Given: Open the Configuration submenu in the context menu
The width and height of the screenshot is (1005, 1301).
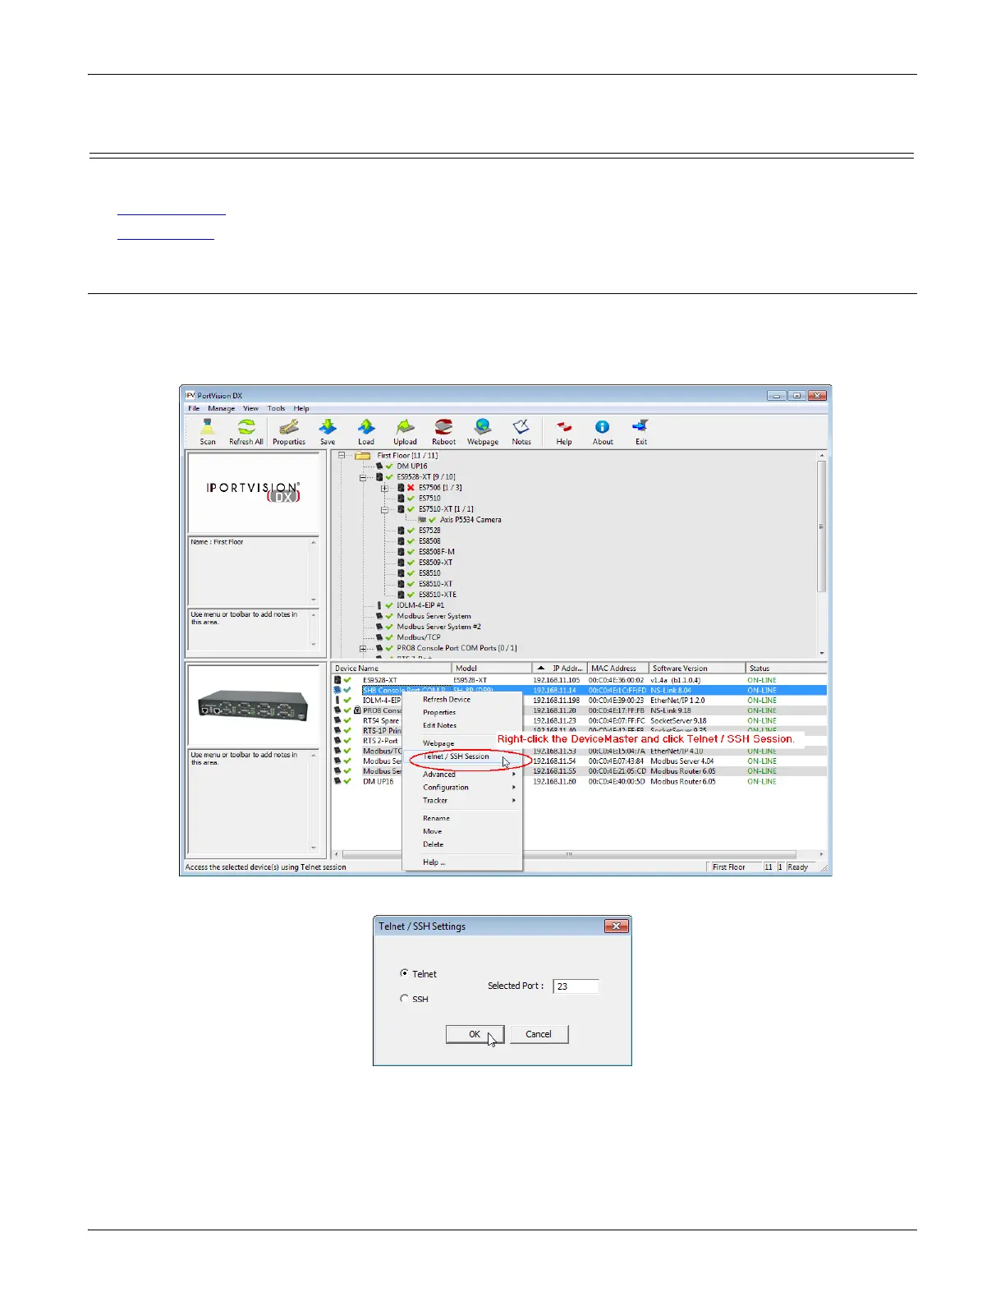Looking at the screenshot, I should coord(463,788).
